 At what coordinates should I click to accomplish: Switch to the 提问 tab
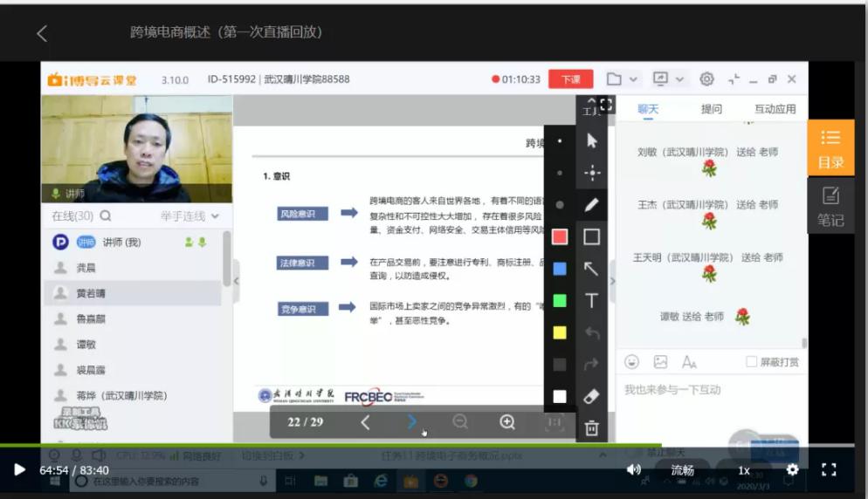click(712, 109)
